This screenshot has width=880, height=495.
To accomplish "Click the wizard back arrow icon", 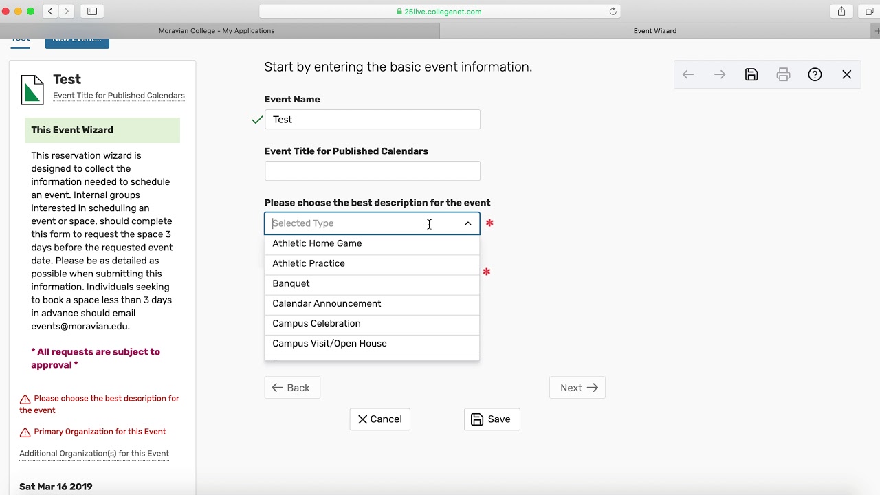I will click(x=688, y=75).
